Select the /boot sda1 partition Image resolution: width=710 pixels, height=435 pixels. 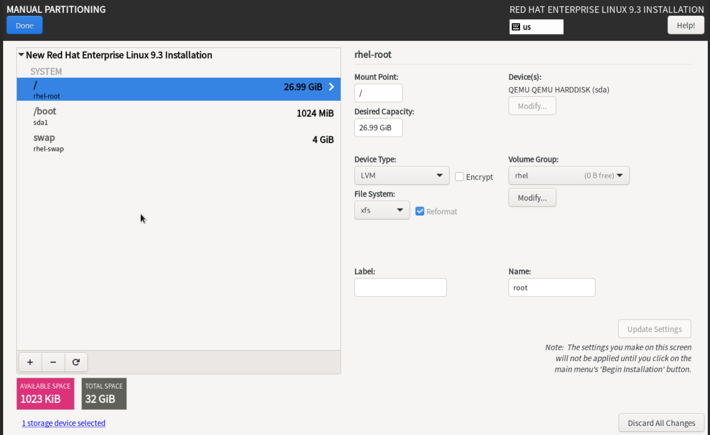click(x=178, y=115)
